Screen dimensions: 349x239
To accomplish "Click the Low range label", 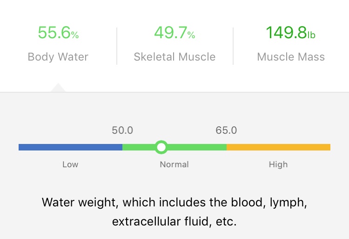I will (70, 164).
